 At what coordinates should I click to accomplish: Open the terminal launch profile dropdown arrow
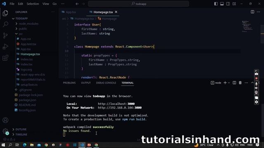pyautogui.click(x=229, y=83)
